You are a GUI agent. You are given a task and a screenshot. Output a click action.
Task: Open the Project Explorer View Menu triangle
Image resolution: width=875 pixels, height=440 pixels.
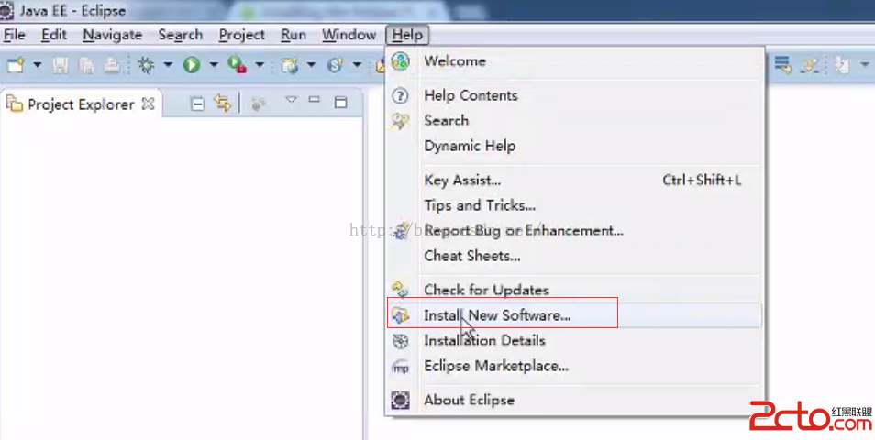(x=291, y=101)
